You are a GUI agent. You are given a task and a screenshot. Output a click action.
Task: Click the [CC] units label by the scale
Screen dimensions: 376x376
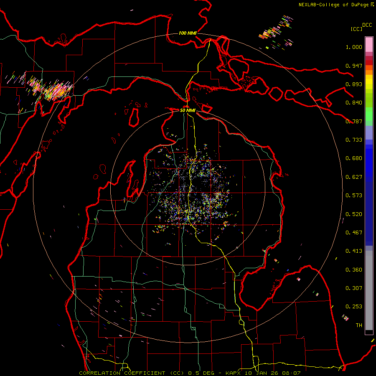357,29
